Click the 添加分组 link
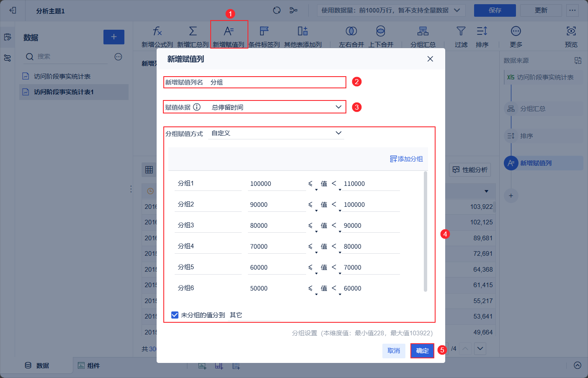The image size is (588, 378). [x=406, y=159]
